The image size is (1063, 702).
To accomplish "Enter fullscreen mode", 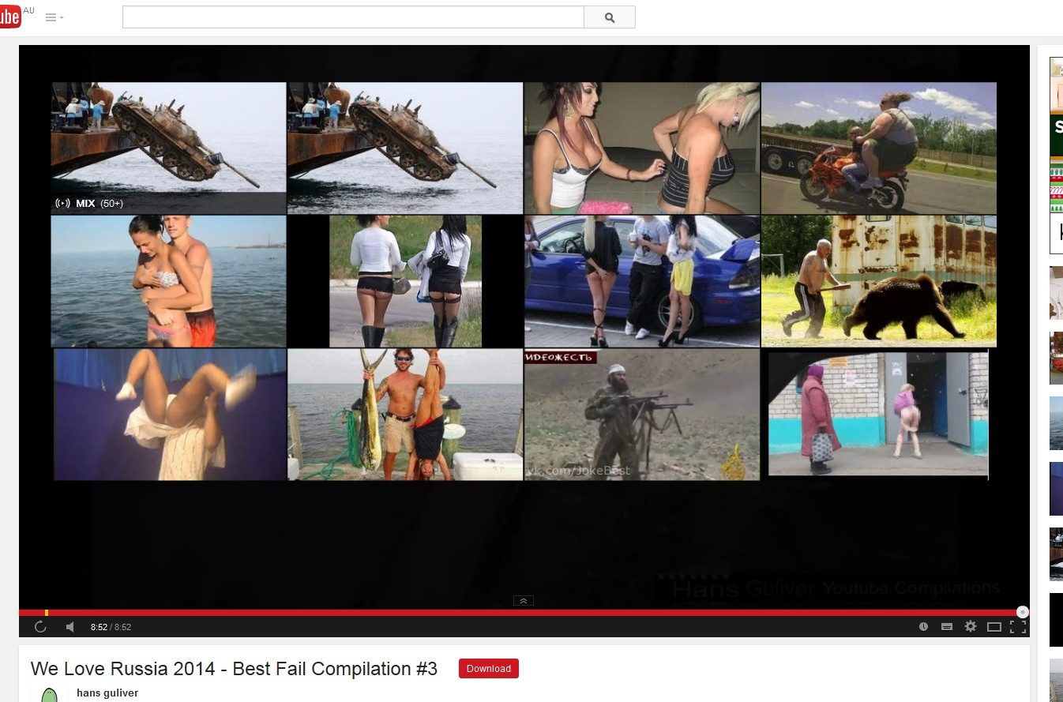I will point(1018,627).
